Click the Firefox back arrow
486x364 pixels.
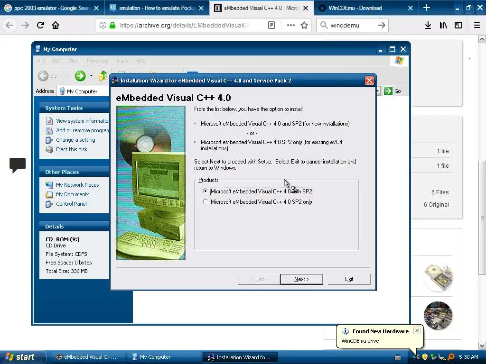point(9,25)
